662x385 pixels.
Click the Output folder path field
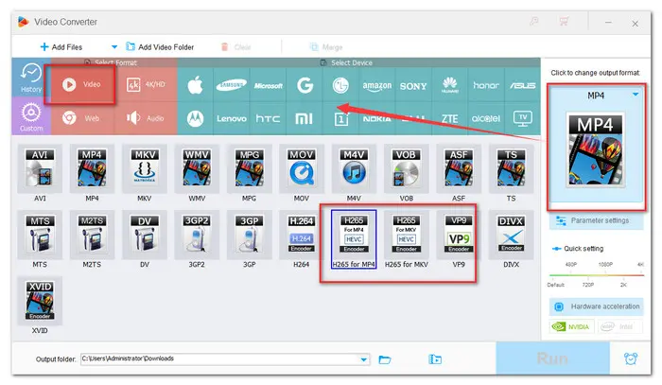tap(225, 359)
